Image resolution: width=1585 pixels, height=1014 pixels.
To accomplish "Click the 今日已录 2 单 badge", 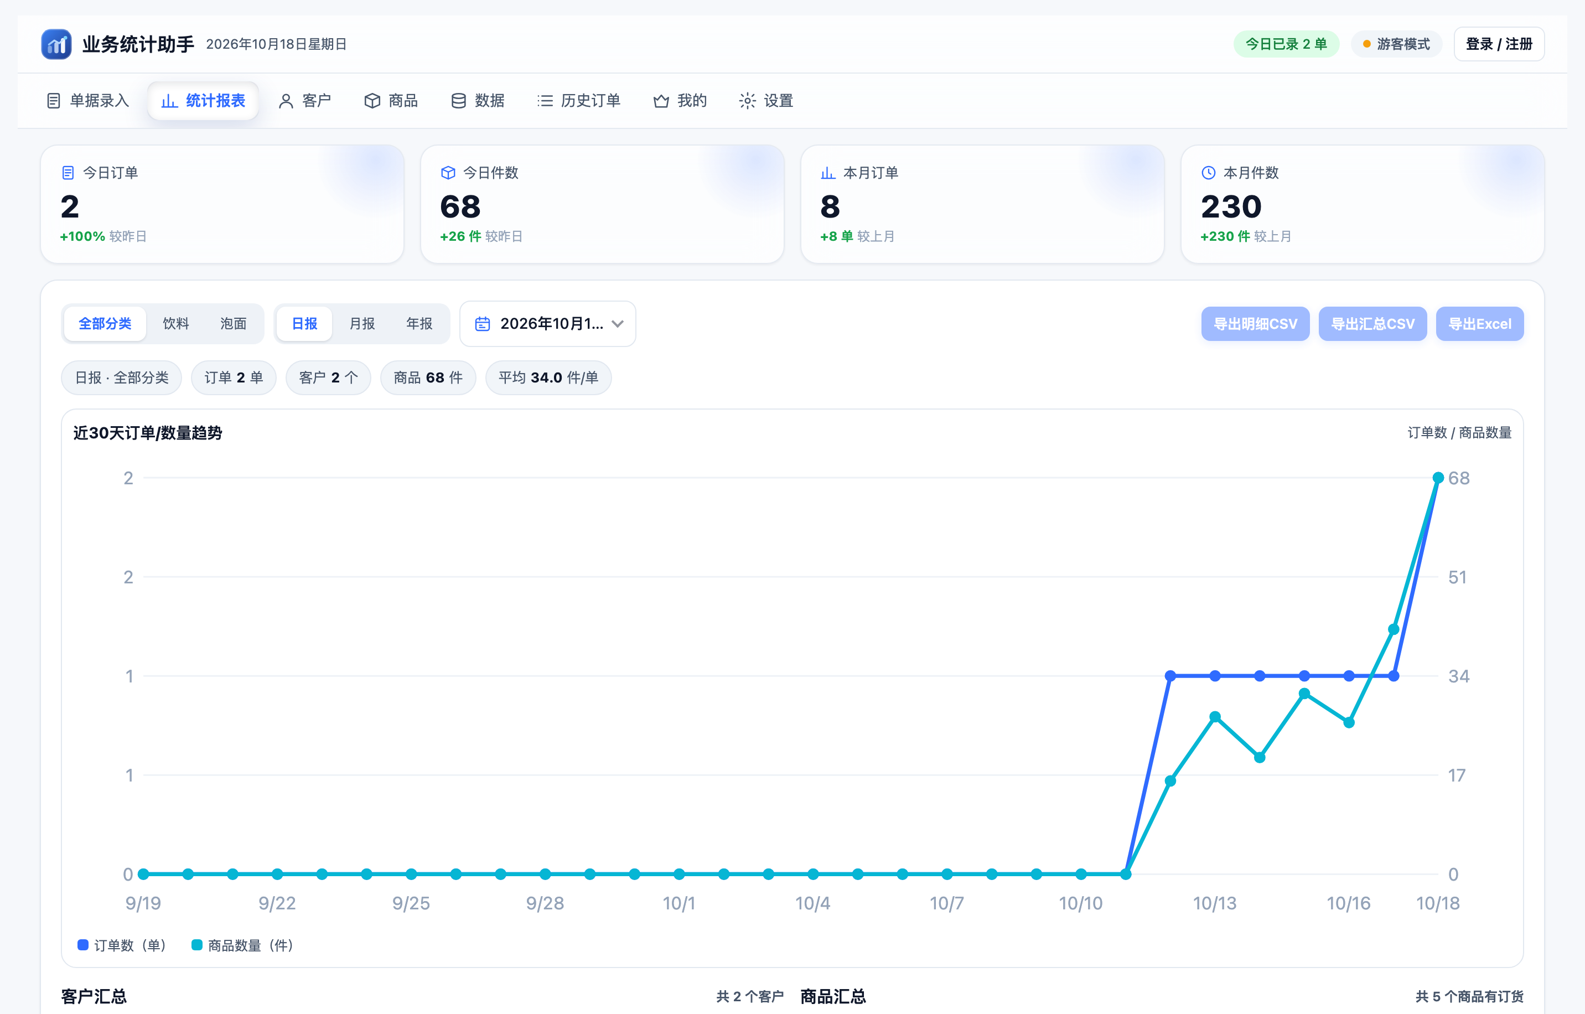I will [1286, 44].
